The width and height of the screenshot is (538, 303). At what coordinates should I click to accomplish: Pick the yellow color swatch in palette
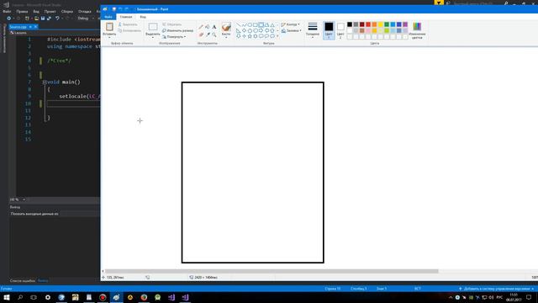tap(381, 24)
